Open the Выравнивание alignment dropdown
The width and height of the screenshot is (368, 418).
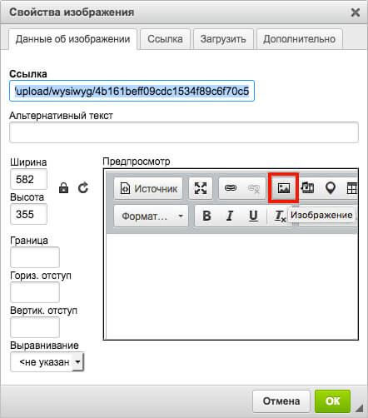(x=47, y=361)
